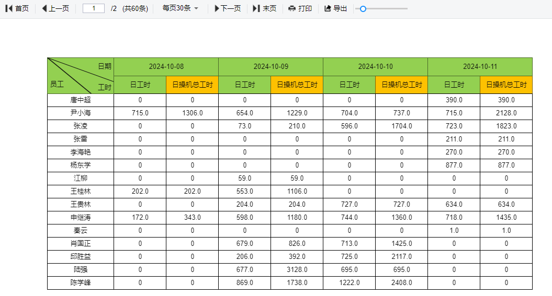This screenshot has height=296, width=552.
Task: Click the page number input field
Action: 94,8
